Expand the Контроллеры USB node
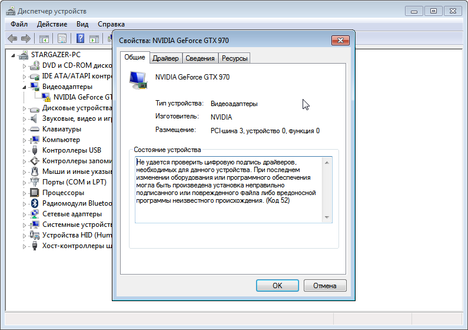 25,151
